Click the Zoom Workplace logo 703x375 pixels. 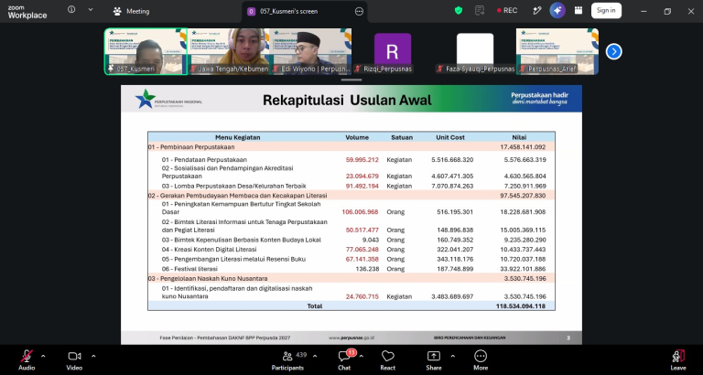click(x=27, y=12)
